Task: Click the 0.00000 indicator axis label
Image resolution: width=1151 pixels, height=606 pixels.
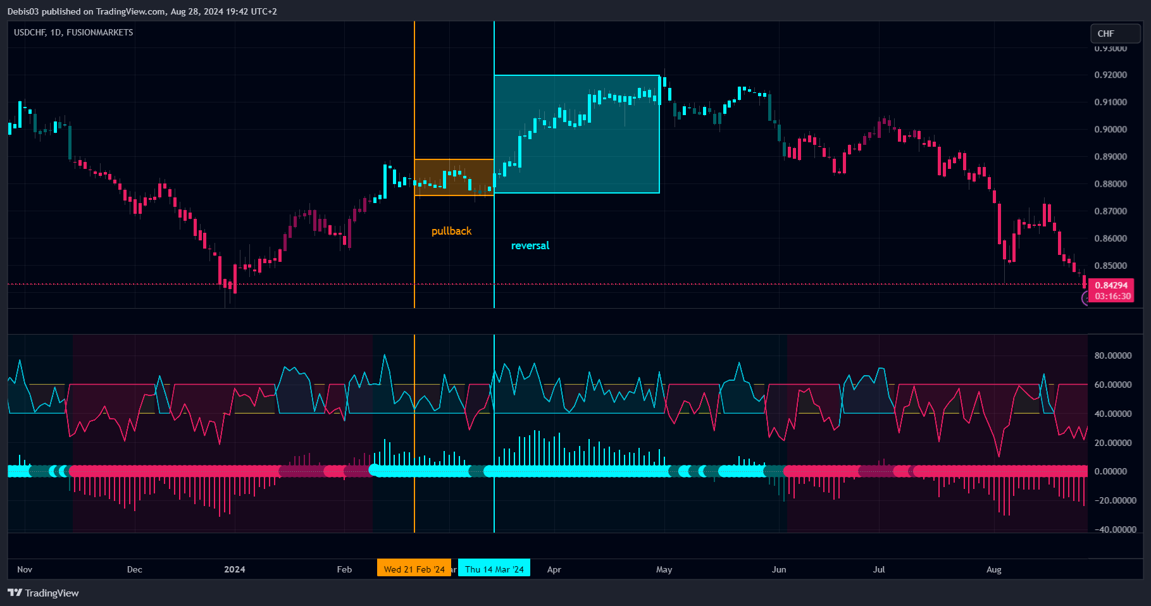Action: (1111, 471)
